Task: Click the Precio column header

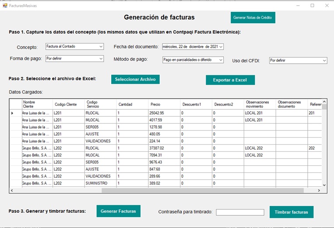Action: pos(164,104)
